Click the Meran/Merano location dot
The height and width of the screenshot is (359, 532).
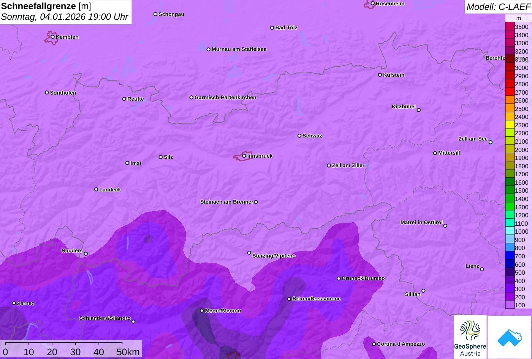point(202,310)
